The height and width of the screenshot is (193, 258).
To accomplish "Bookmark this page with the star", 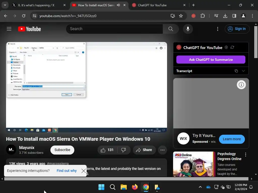I will (181, 16).
